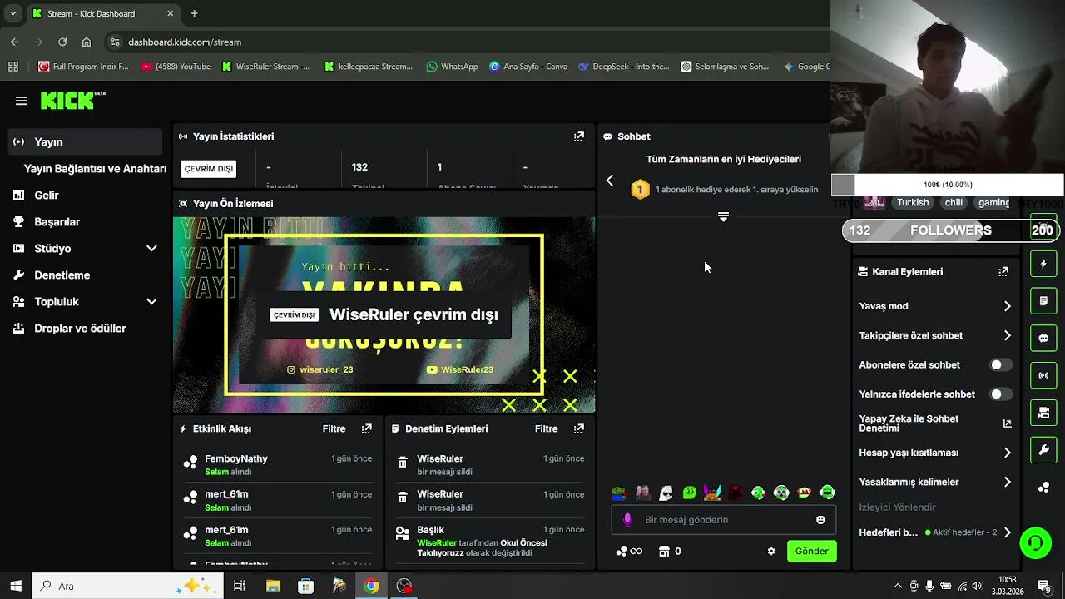Open Yasaklanmış kelimeler settings
The height and width of the screenshot is (599, 1065).
(935, 482)
